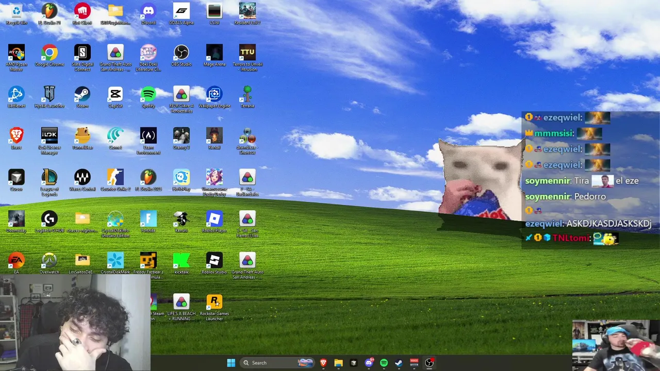This screenshot has height=371, width=660.
Task: Select the Umamusume Pretty Derby icon
Action: click(x=214, y=182)
